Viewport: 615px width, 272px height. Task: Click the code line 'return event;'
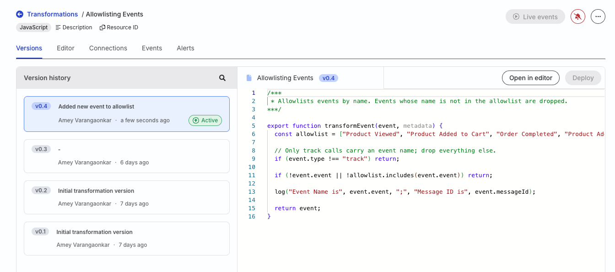pos(297,208)
